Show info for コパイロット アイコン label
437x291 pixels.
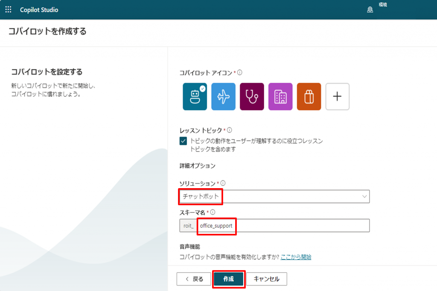[240, 73]
